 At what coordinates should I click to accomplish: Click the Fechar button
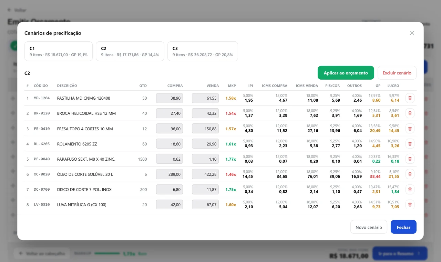point(403,227)
